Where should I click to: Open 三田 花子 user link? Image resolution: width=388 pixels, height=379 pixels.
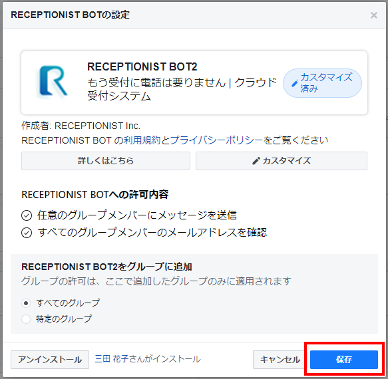point(111,359)
